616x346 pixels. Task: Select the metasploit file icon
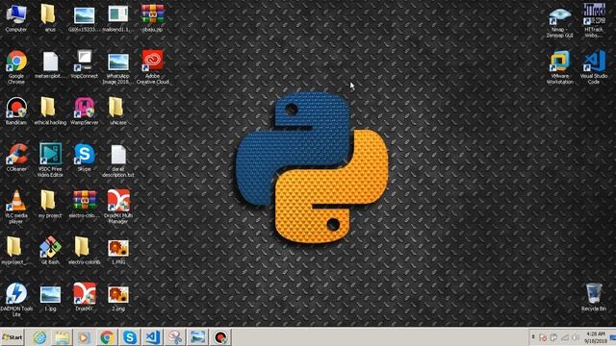pyautogui.click(x=50, y=64)
